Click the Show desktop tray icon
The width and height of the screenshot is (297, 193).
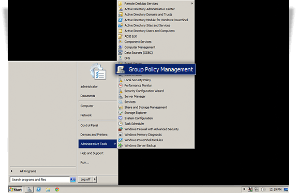[286, 189]
